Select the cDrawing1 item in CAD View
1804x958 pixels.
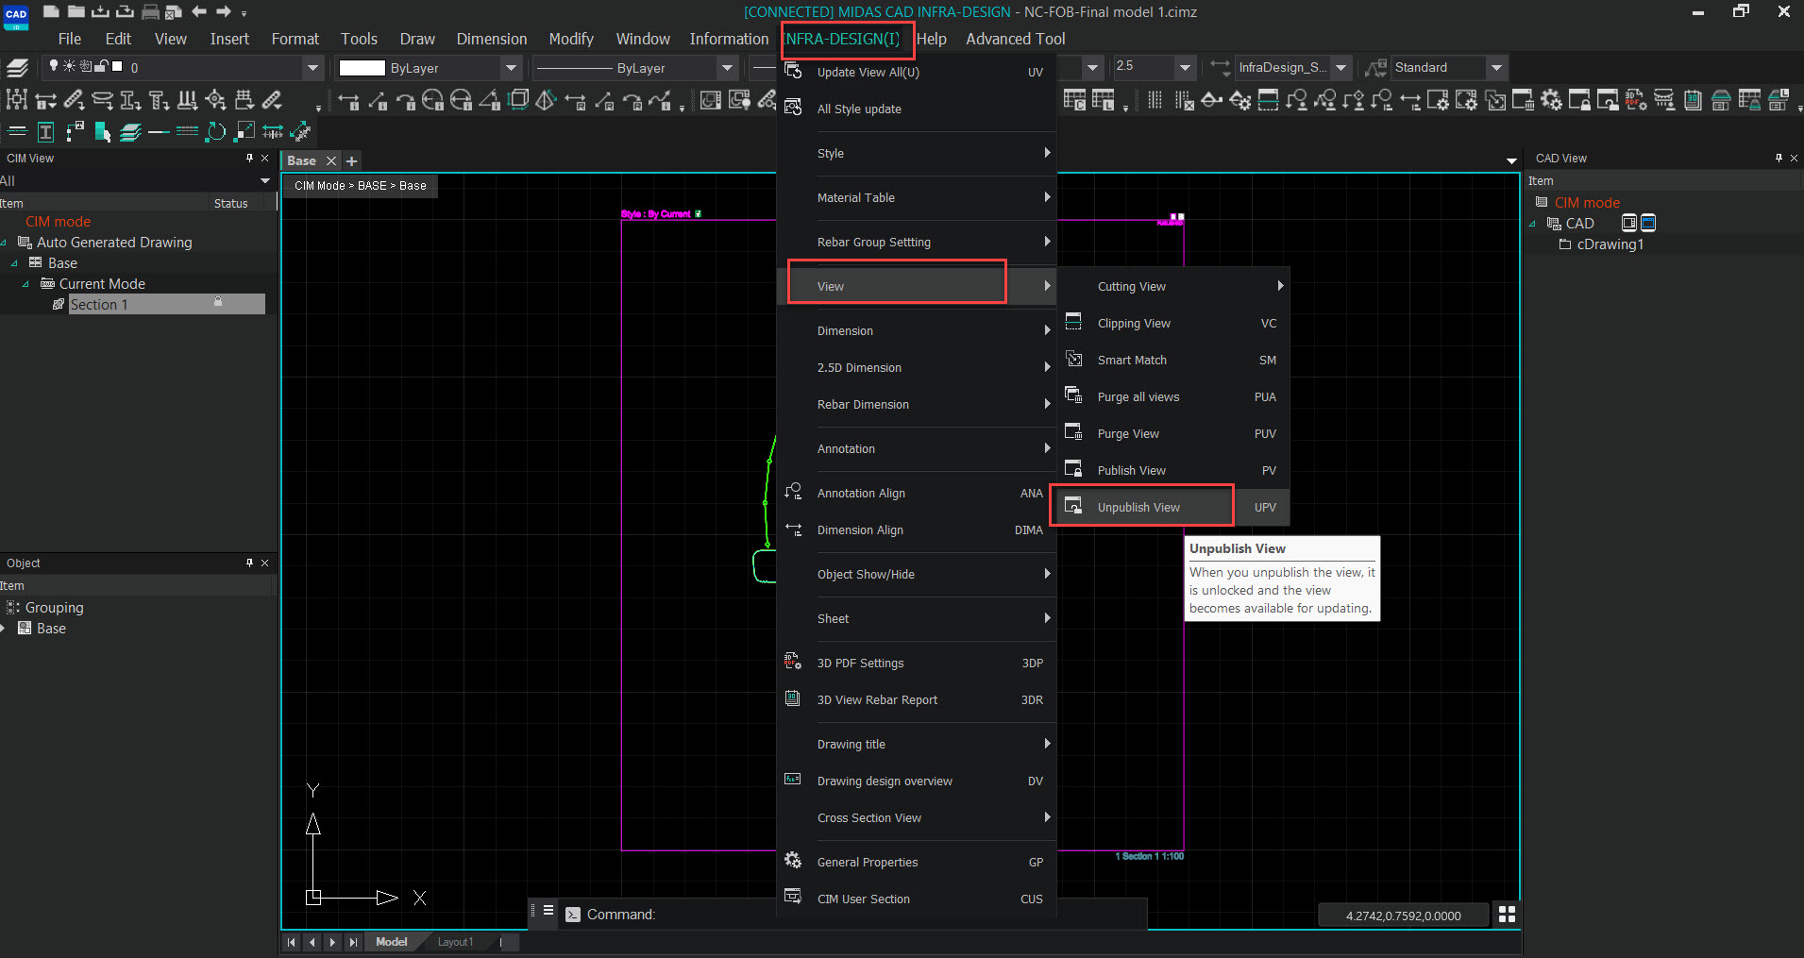click(x=1610, y=244)
